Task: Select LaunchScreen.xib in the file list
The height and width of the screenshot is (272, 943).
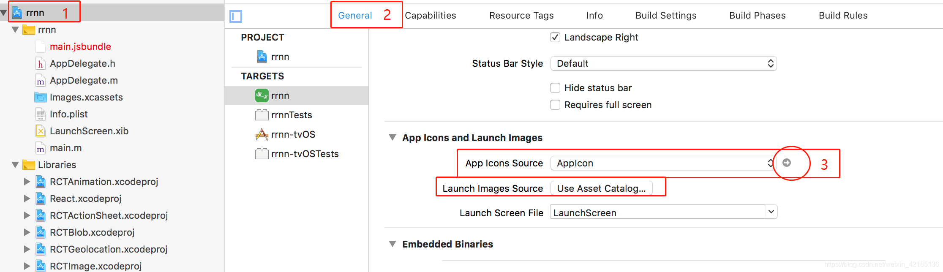Action: (x=89, y=131)
